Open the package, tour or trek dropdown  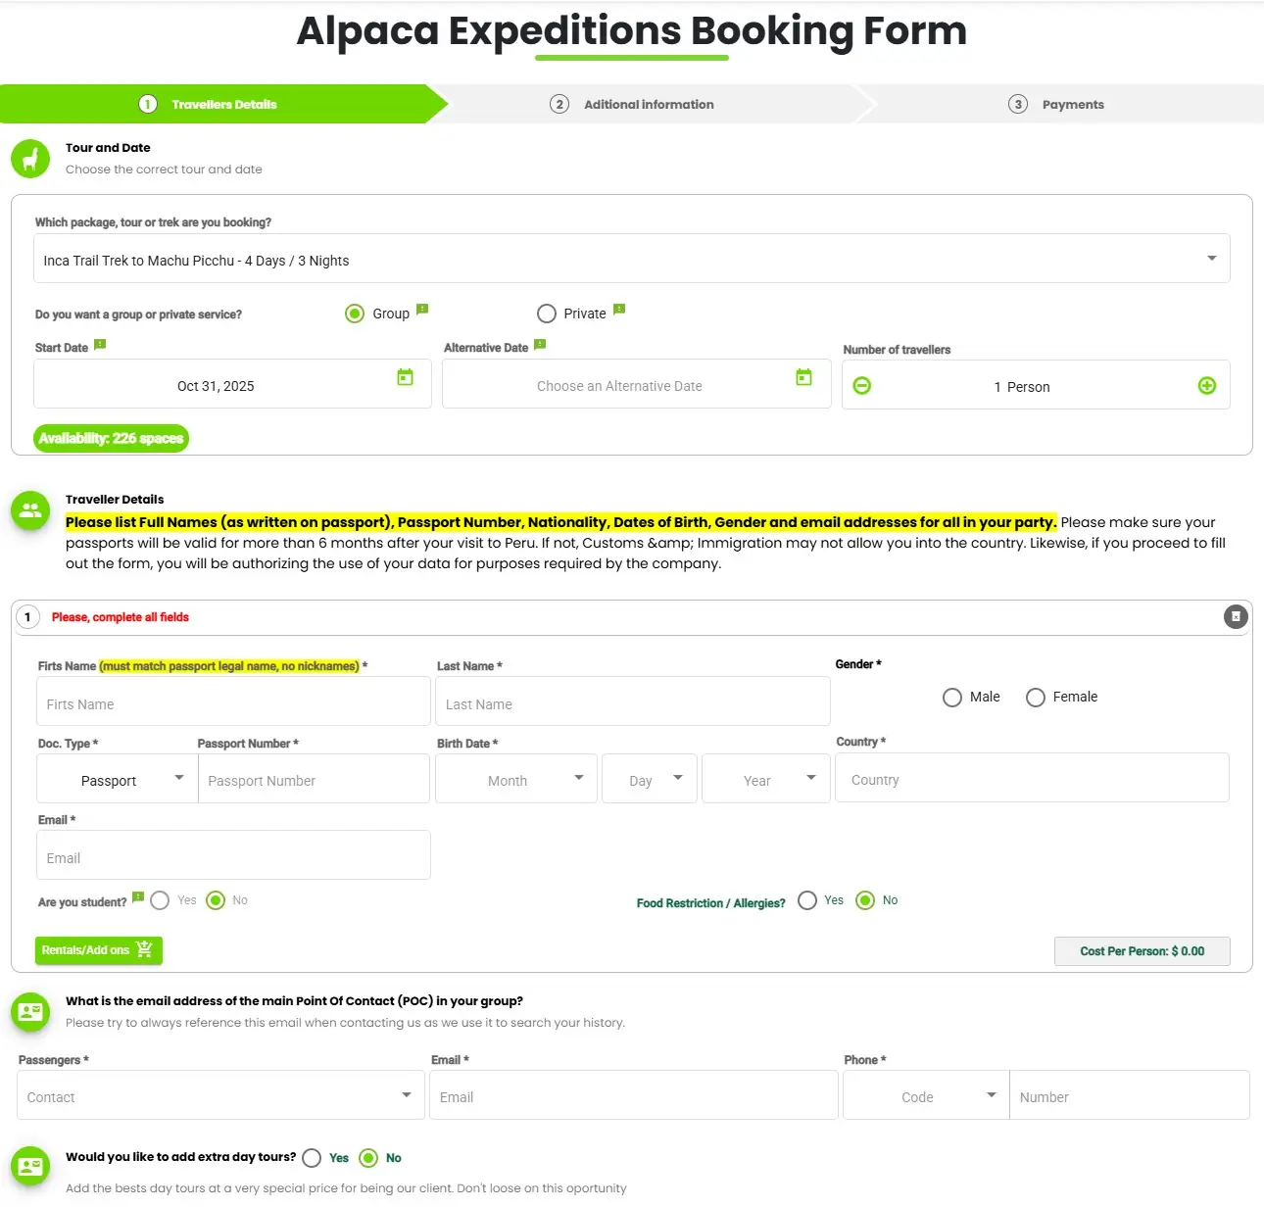[x=631, y=259]
